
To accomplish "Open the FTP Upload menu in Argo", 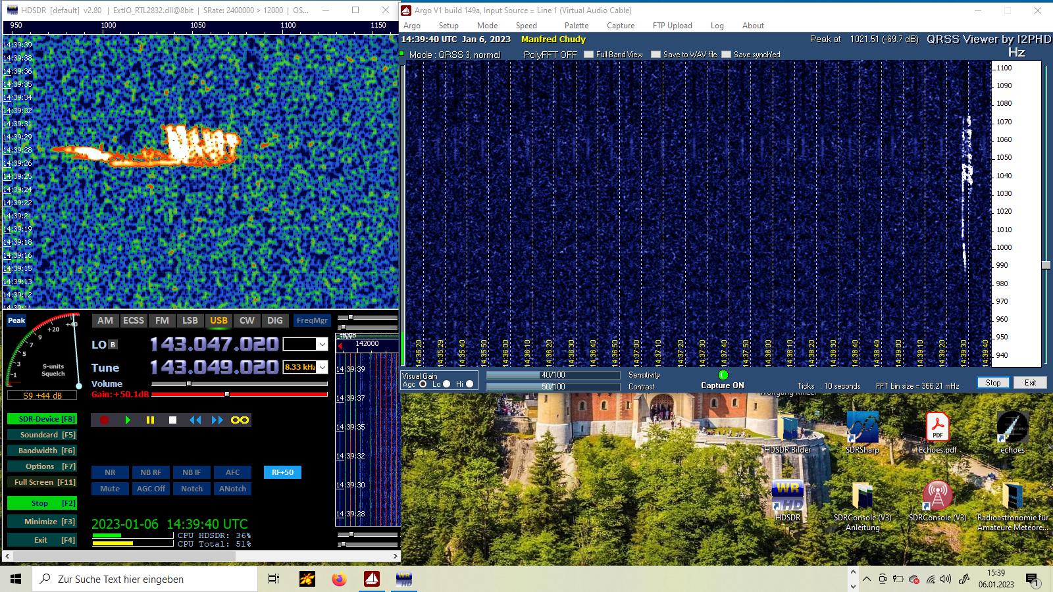I will click(672, 26).
